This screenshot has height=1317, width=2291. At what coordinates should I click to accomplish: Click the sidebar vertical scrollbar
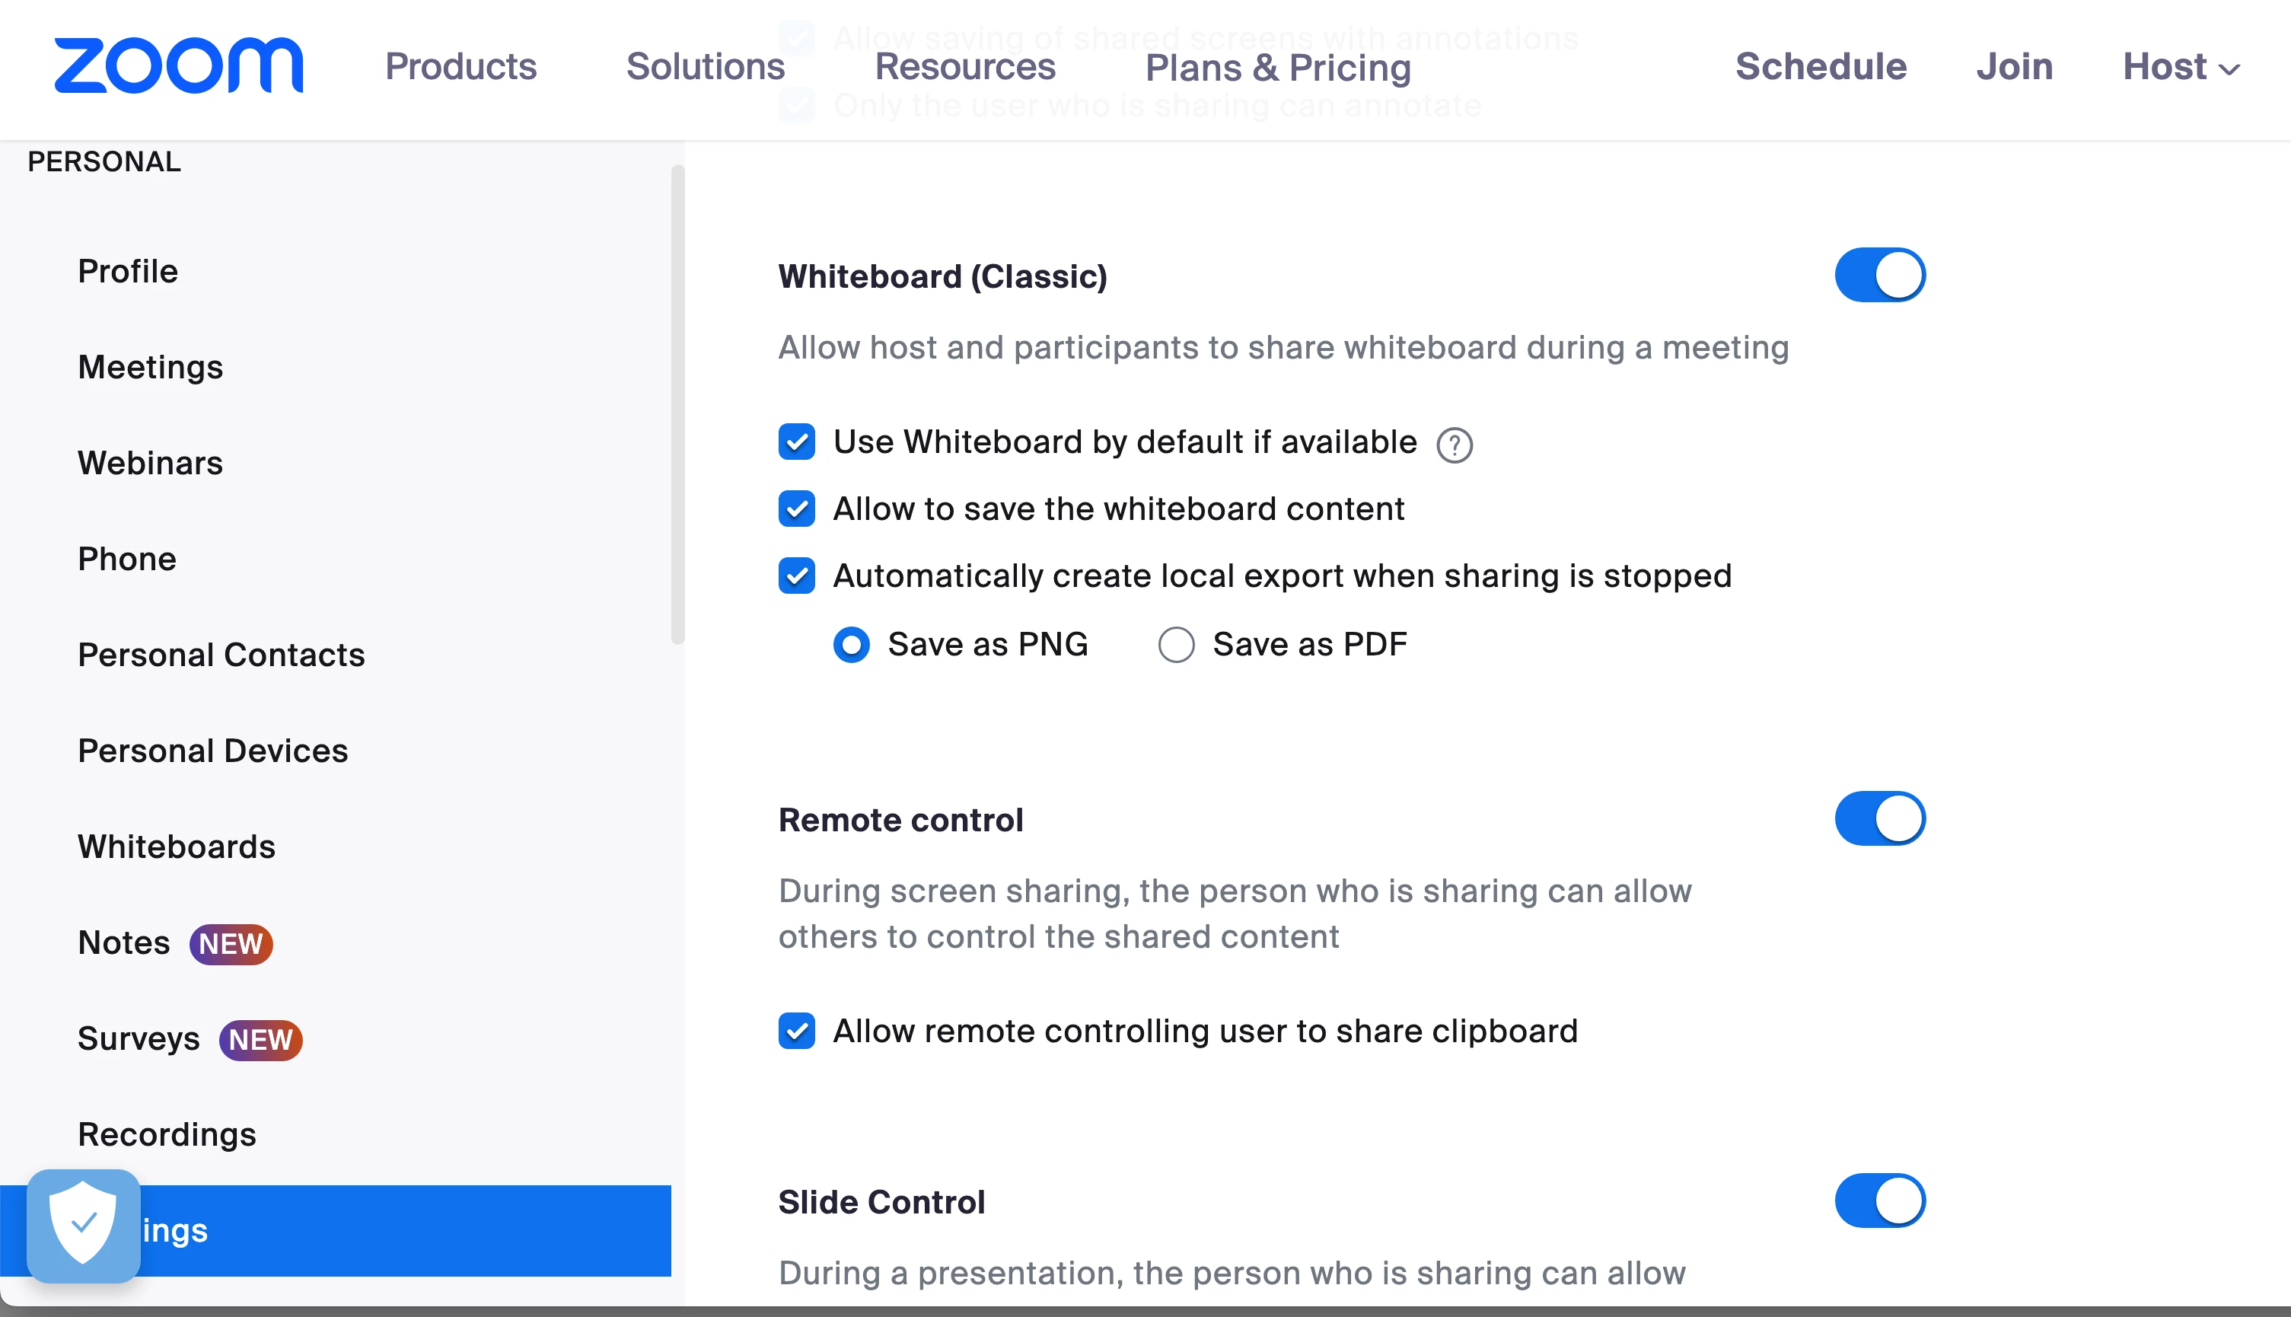tap(677, 404)
